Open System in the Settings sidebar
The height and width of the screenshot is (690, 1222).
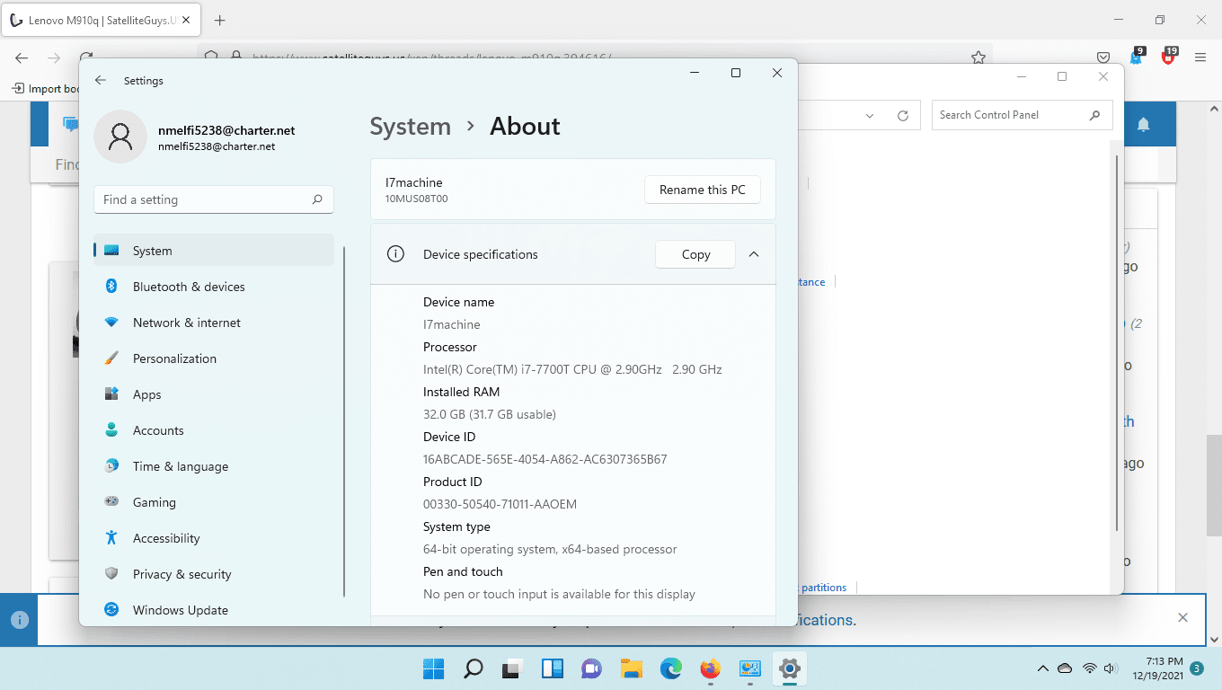pyautogui.click(x=214, y=251)
